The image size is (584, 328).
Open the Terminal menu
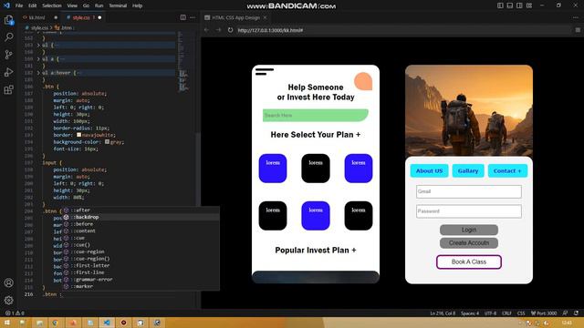tap(118, 5)
